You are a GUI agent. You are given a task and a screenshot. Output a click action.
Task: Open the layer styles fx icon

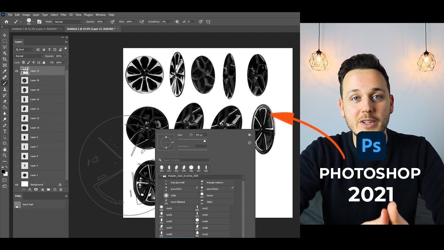pyautogui.click(x=30, y=190)
